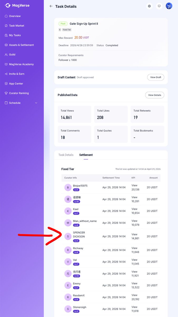Click the MagVerse logo icon
This screenshot has height=317, width=178.
tap(8, 6)
